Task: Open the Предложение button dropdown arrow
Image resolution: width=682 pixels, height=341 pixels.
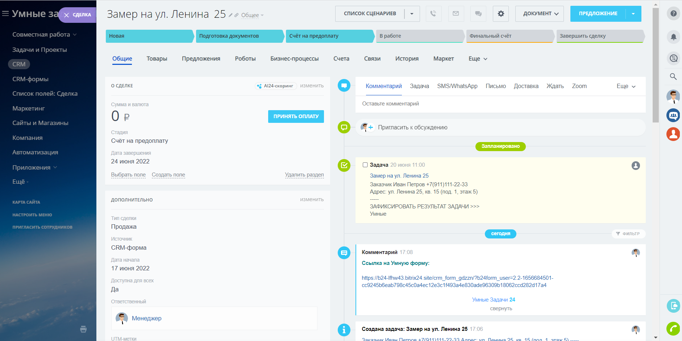Action: 633,14
